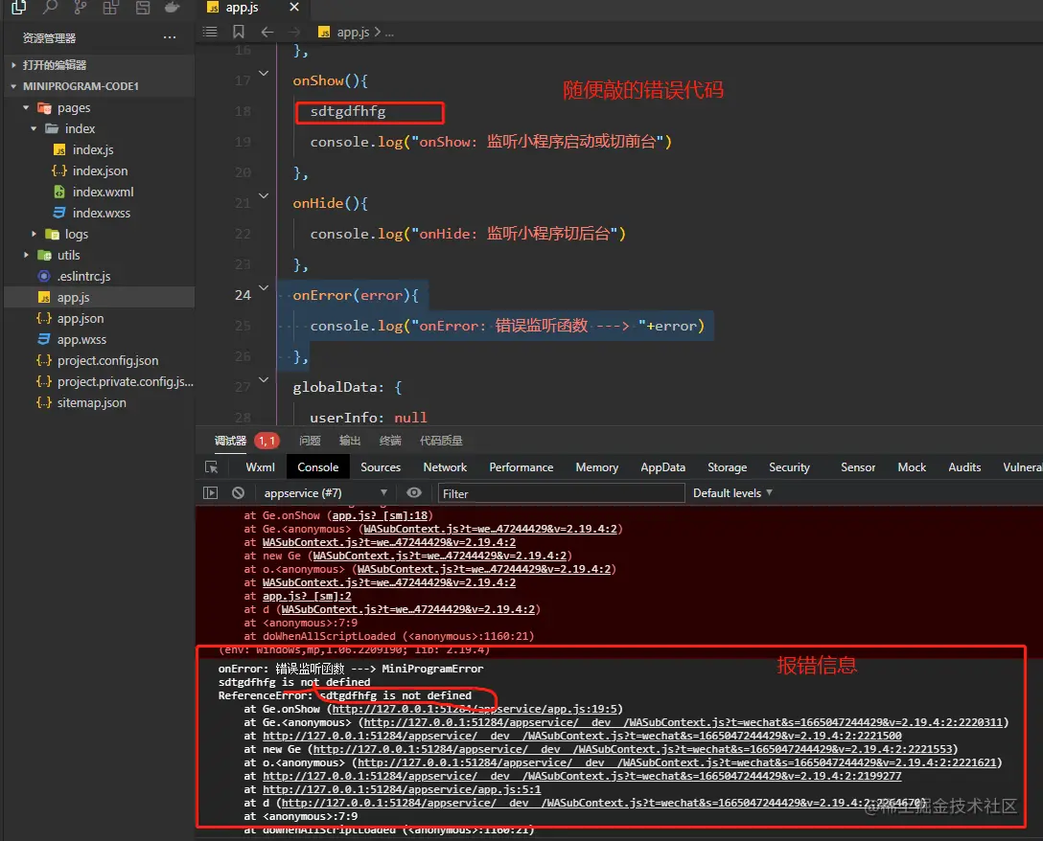
Task: Select the 代码质量 panel tab
Action: pyautogui.click(x=441, y=441)
